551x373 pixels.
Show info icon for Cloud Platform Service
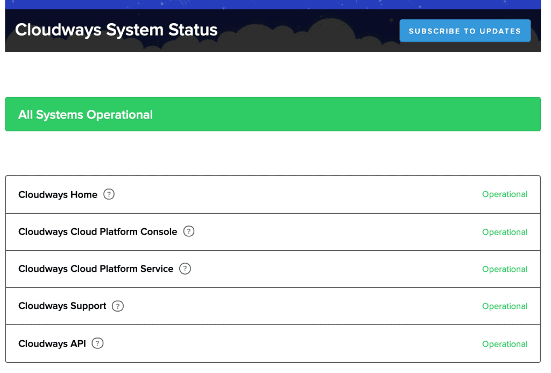[x=185, y=269]
